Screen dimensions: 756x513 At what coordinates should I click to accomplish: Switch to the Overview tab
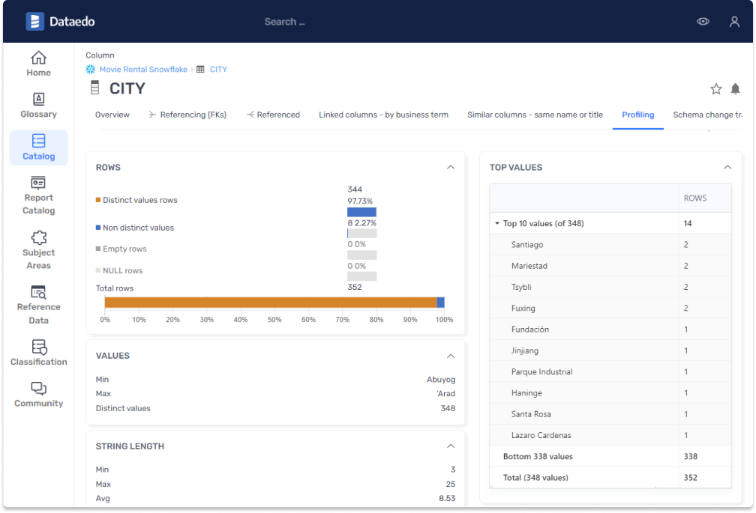pyautogui.click(x=112, y=115)
